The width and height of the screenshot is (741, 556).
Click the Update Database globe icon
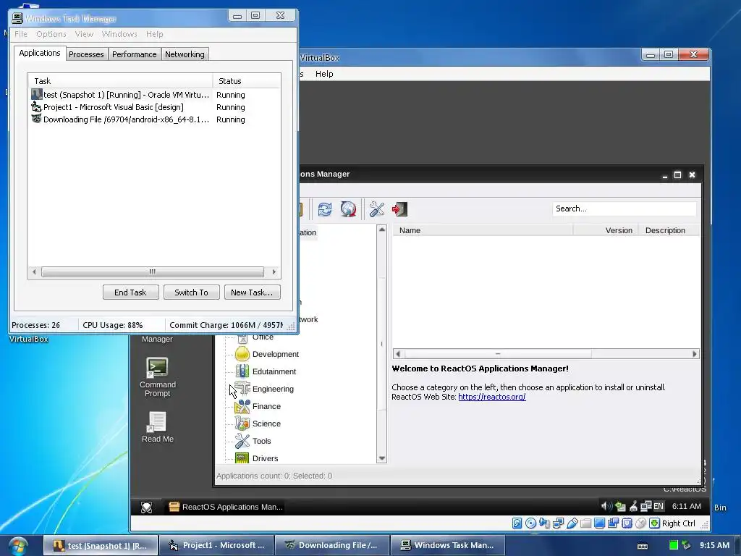348,209
